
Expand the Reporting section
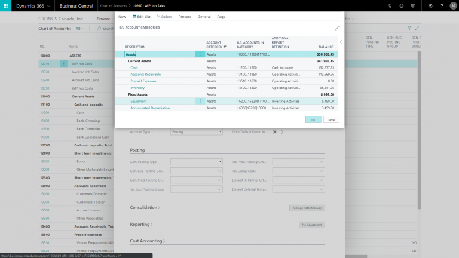[141, 224]
